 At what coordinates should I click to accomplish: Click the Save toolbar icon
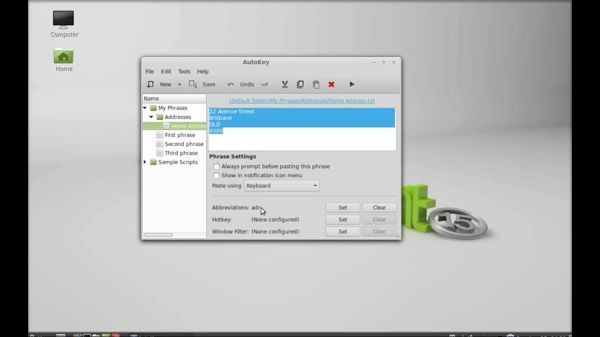click(x=193, y=84)
